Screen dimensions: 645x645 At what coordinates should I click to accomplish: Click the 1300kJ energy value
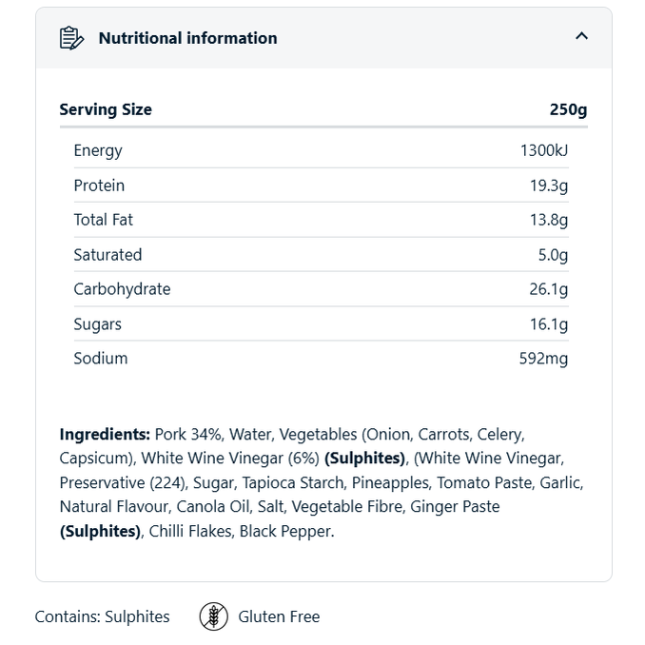pos(543,150)
